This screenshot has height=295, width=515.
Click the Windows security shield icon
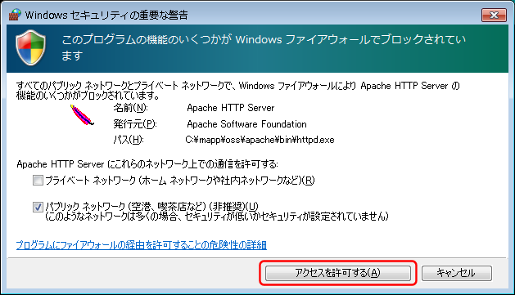point(31,47)
